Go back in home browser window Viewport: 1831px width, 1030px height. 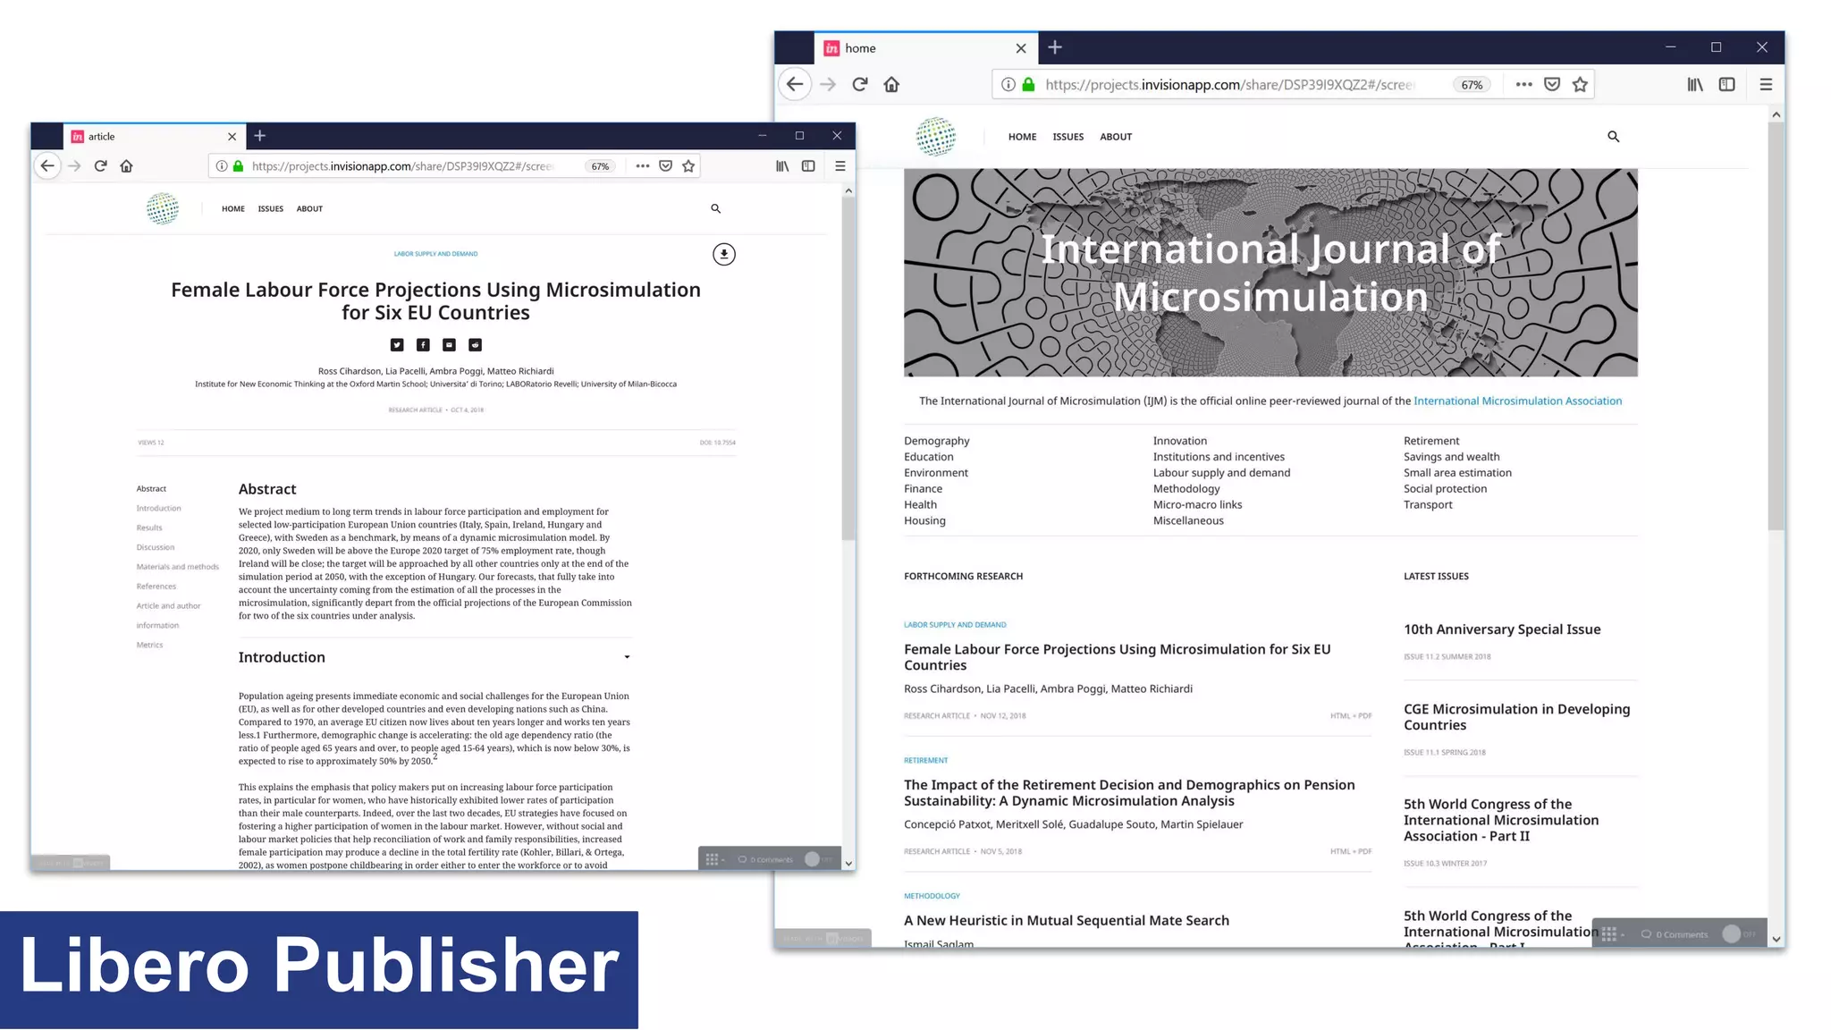pyautogui.click(x=795, y=85)
